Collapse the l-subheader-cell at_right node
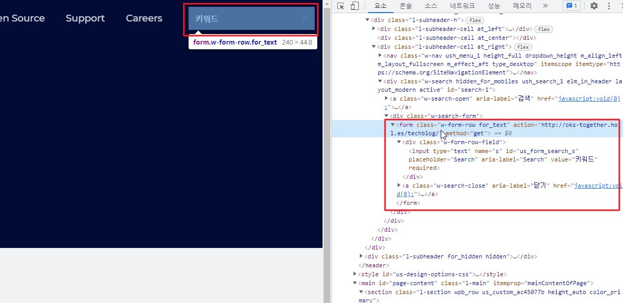The height and width of the screenshot is (303, 623). click(374, 47)
